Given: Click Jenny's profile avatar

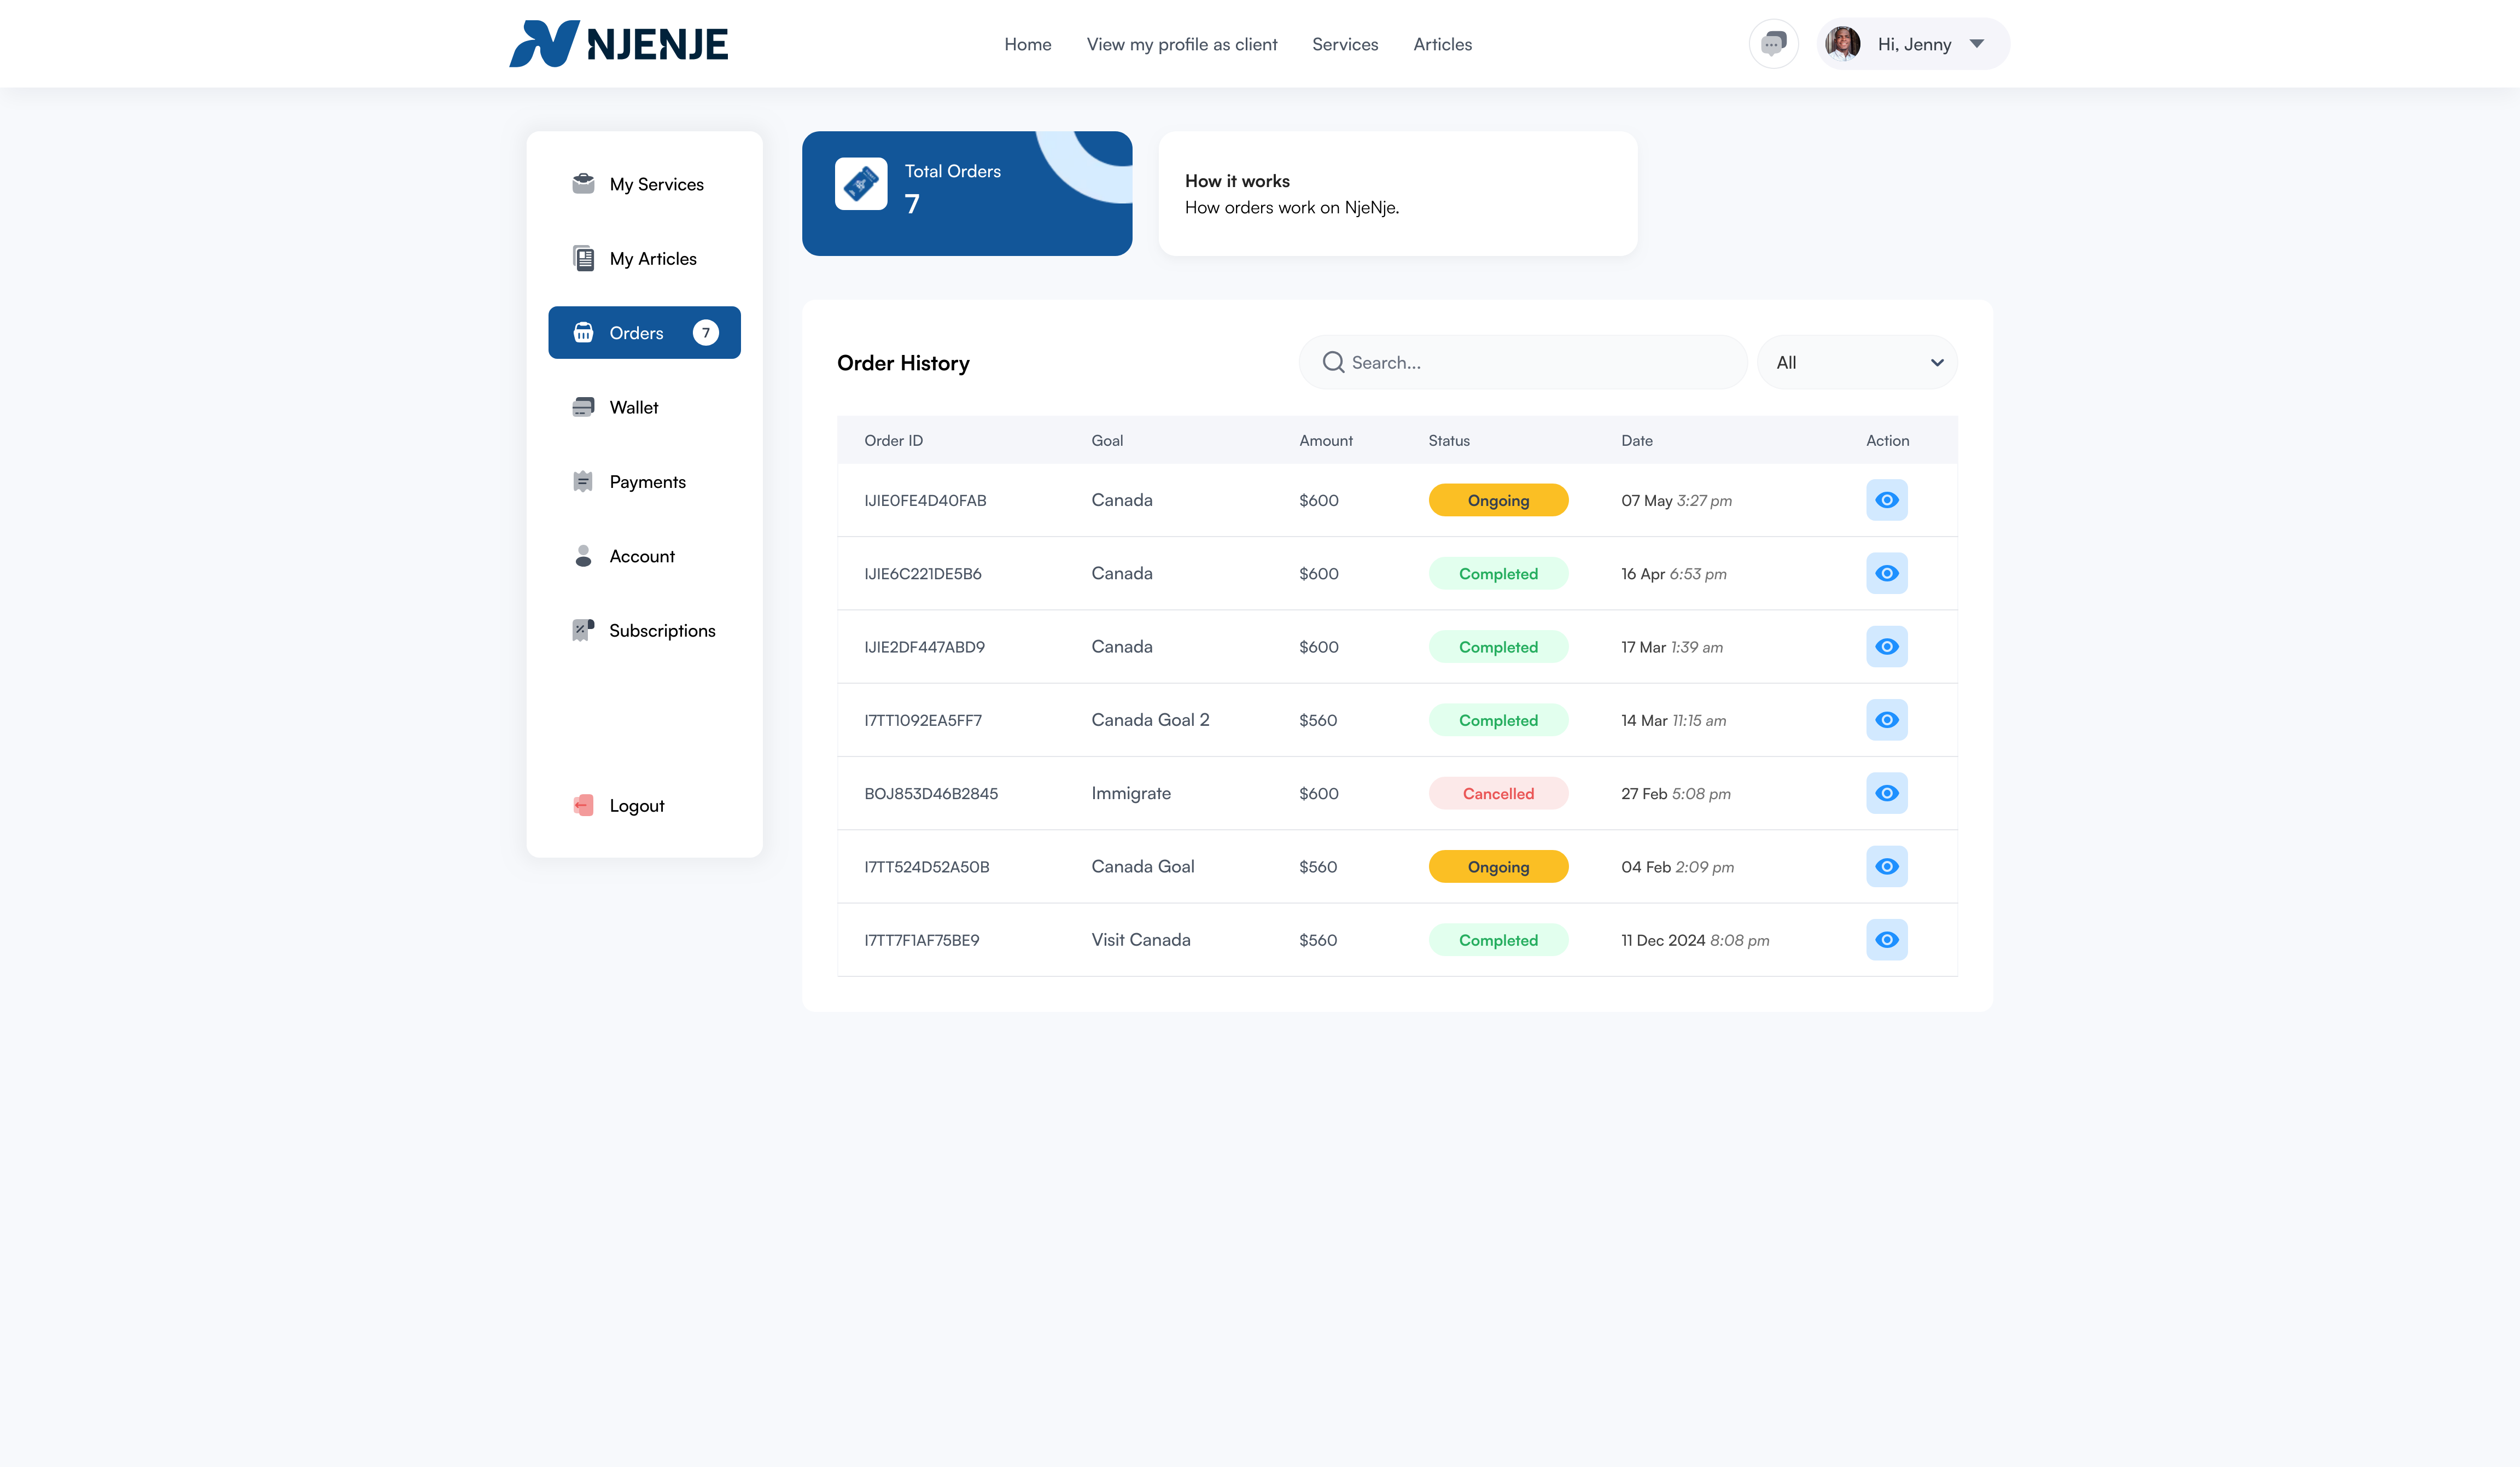Looking at the screenshot, I should [x=1842, y=44].
